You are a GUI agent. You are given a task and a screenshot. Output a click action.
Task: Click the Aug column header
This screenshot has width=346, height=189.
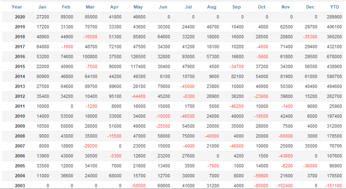coord(212,7)
